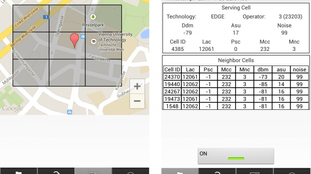Image resolution: width=311 pixels, height=174 pixels.
Task: Select the highlighted map tab in left screen
Action: coord(93,171)
